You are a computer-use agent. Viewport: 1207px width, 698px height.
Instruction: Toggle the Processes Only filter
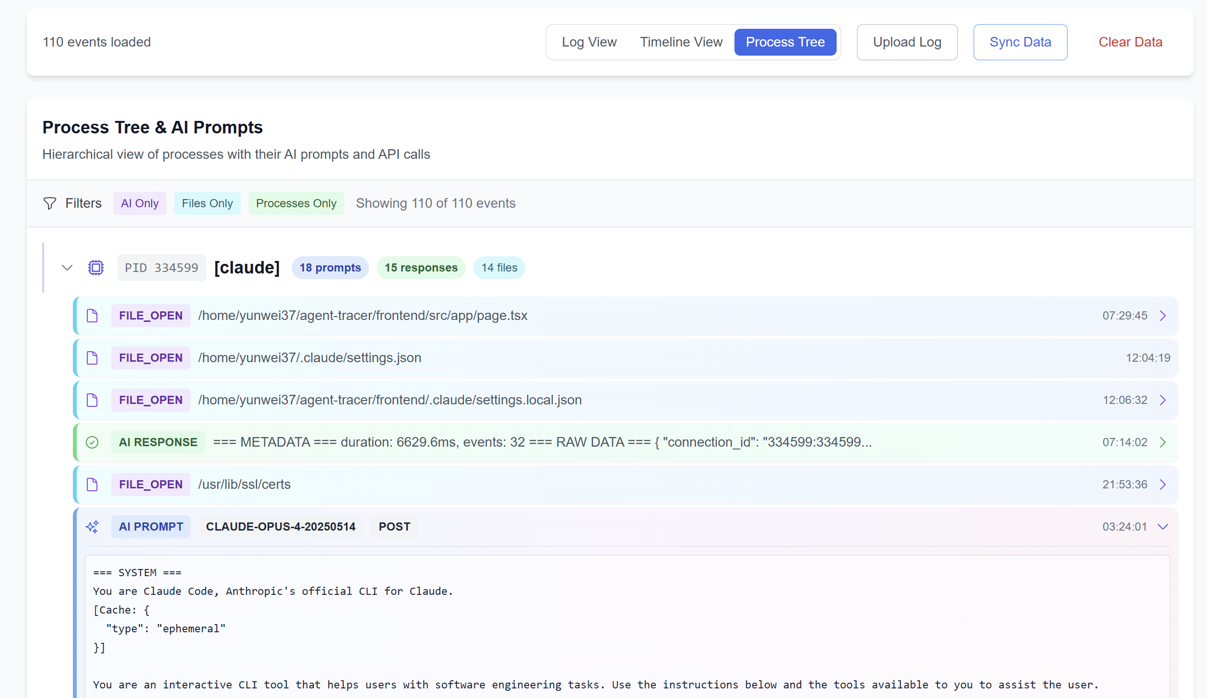(x=296, y=203)
